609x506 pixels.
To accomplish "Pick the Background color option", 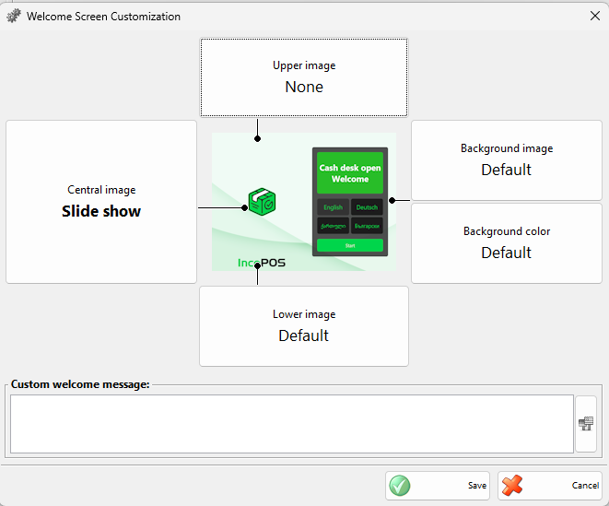I will pyautogui.click(x=506, y=243).
